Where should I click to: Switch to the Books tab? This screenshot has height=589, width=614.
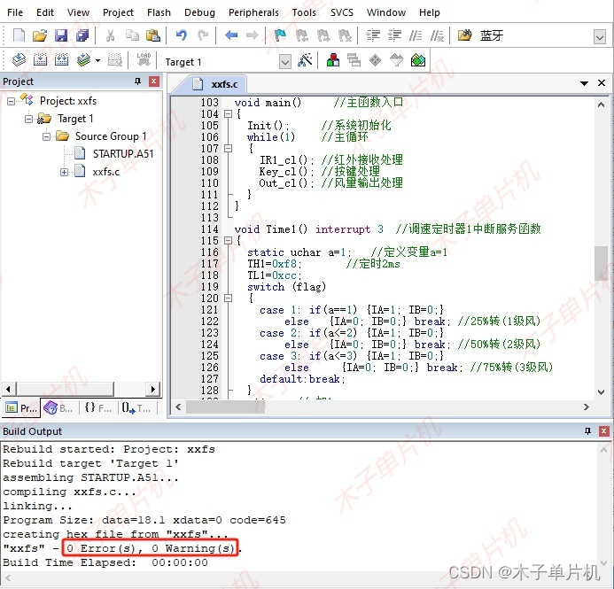pos(58,408)
